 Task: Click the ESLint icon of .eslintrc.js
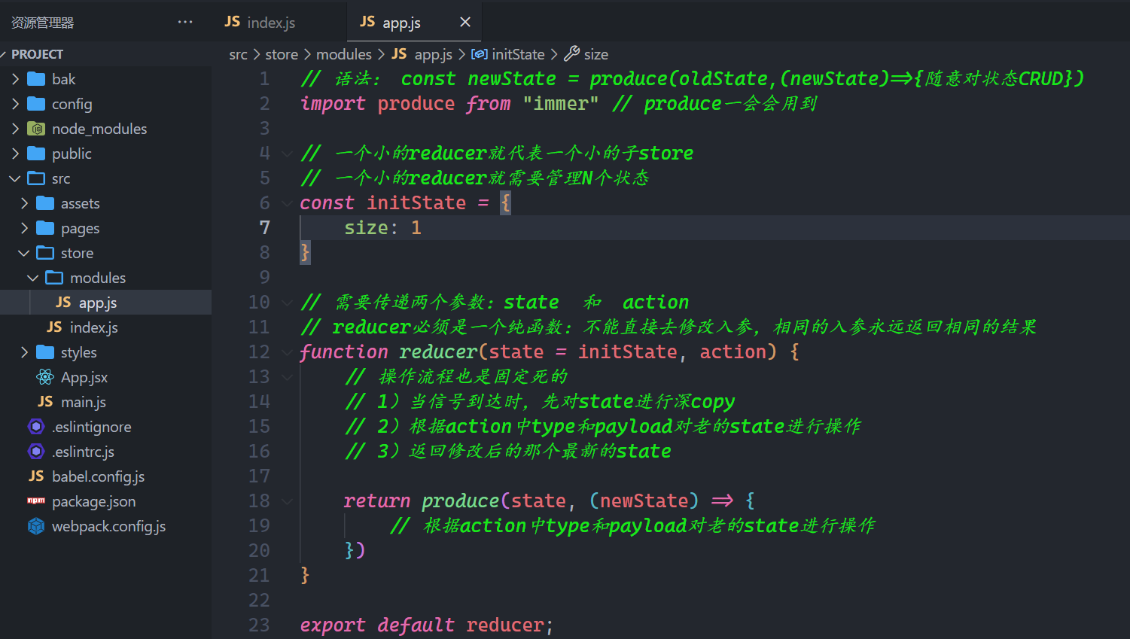36,452
